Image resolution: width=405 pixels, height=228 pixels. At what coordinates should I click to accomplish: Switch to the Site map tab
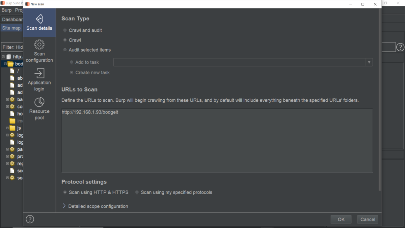pos(11,28)
